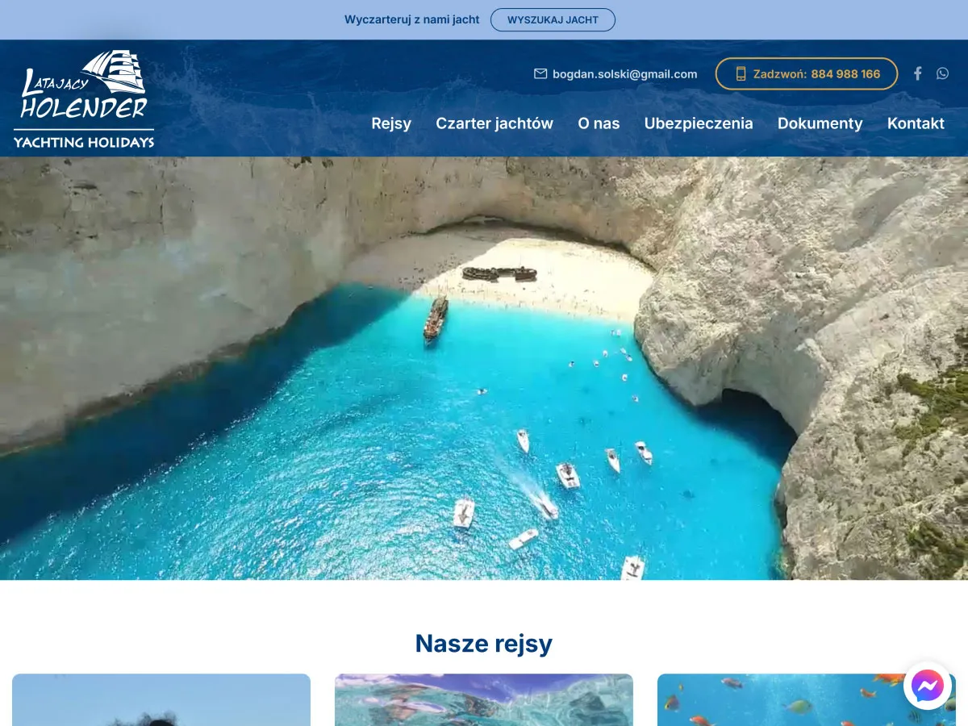Click the phone number 884 988 166
The height and width of the screenshot is (726, 968).
(845, 73)
